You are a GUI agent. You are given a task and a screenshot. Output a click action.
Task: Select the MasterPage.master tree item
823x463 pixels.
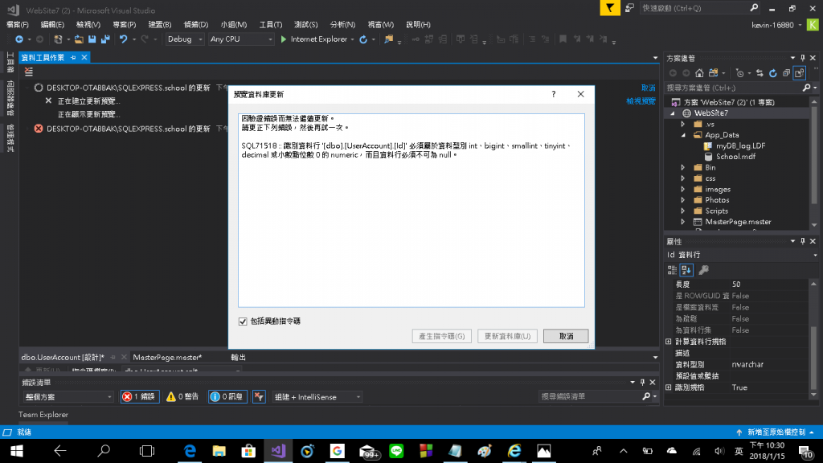(x=738, y=222)
